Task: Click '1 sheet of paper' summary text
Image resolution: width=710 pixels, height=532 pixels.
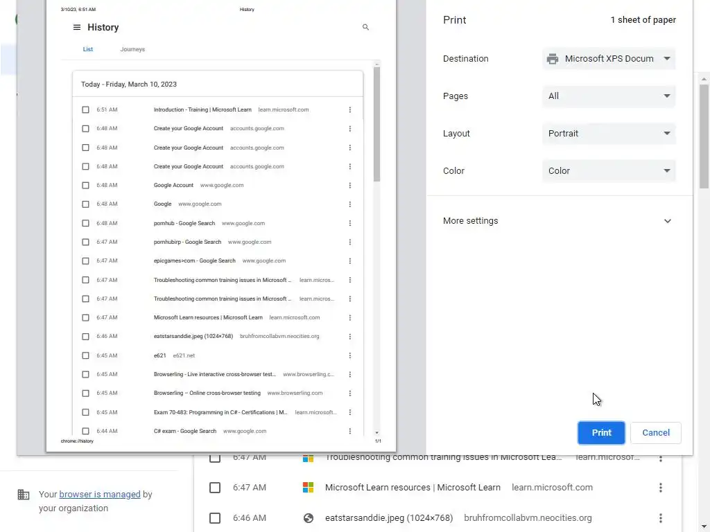Action: (x=643, y=20)
